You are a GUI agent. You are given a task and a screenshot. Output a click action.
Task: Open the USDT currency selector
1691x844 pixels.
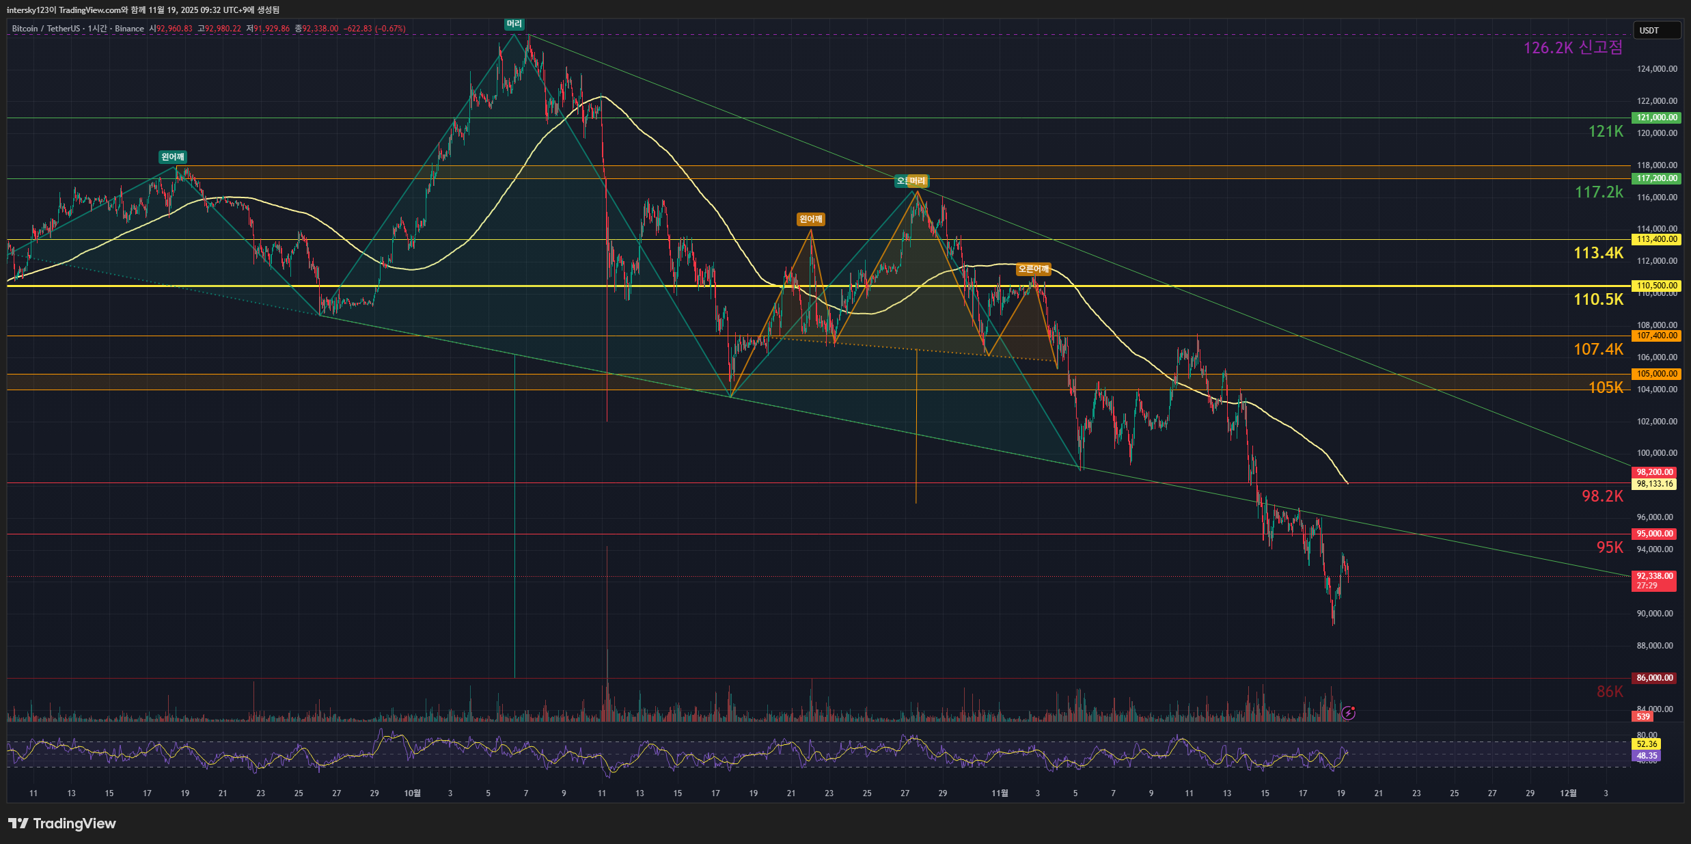[1656, 31]
